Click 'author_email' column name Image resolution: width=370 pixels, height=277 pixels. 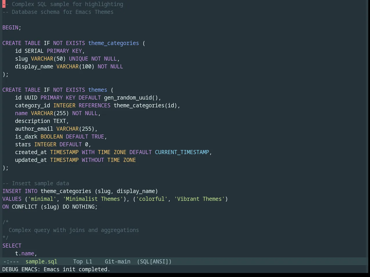coord(34,129)
